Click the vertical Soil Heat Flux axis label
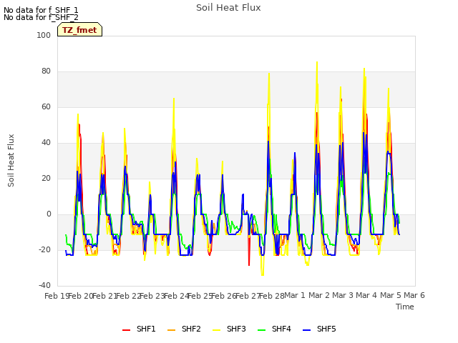The image size is (458, 343). tap(11, 160)
